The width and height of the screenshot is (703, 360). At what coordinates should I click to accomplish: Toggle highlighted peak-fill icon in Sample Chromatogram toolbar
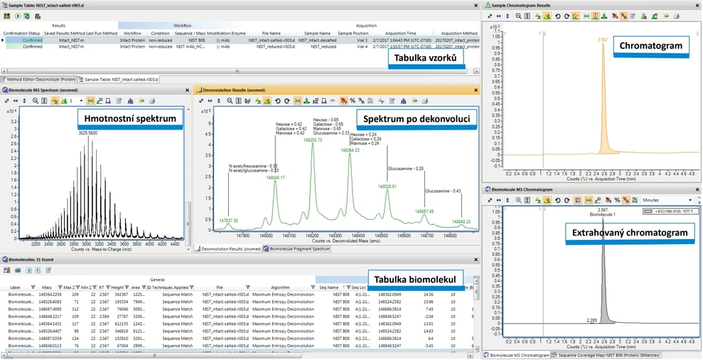[x=595, y=16]
